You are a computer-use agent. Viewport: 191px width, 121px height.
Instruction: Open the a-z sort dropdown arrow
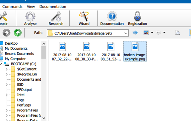point(164,32)
